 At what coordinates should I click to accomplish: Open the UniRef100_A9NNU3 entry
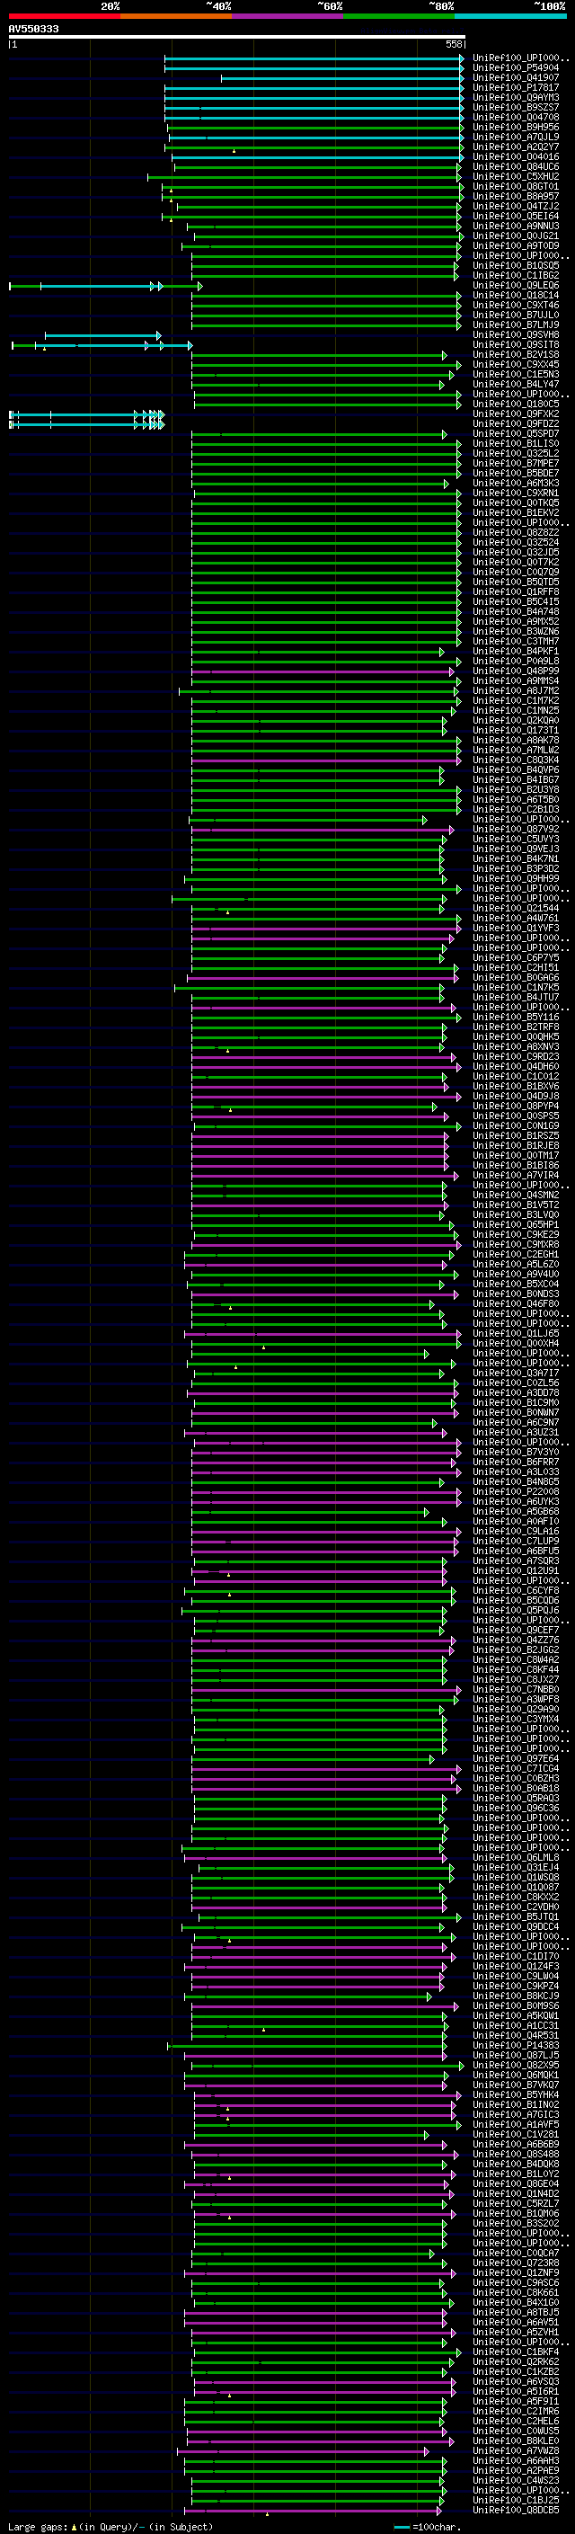pyautogui.click(x=515, y=227)
